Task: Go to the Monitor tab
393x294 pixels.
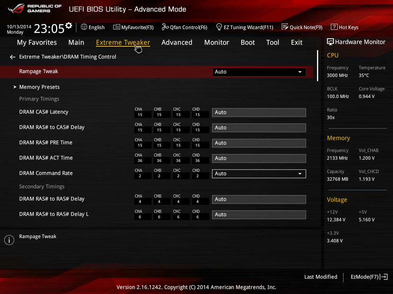Action: click(x=216, y=42)
